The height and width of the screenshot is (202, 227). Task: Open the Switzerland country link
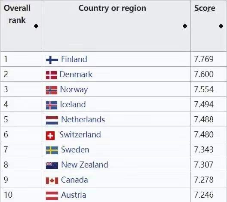[80, 134]
